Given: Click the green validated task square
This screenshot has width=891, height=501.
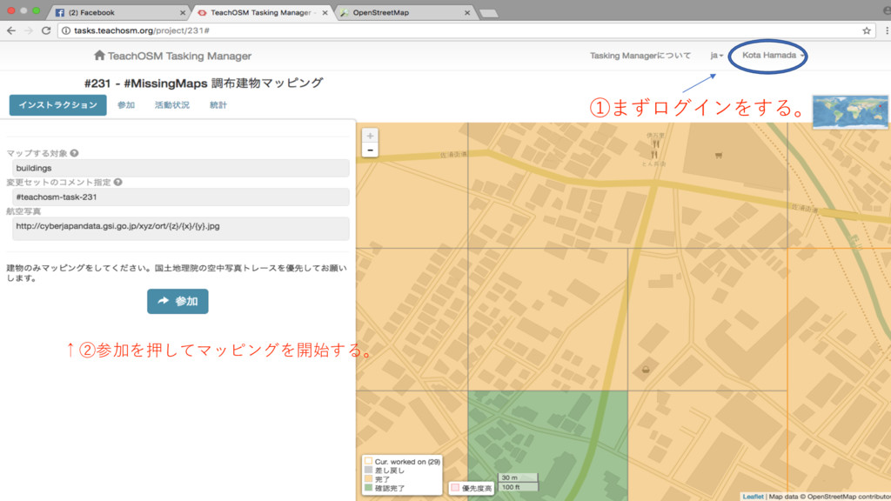Looking at the screenshot, I should coord(547,435).
